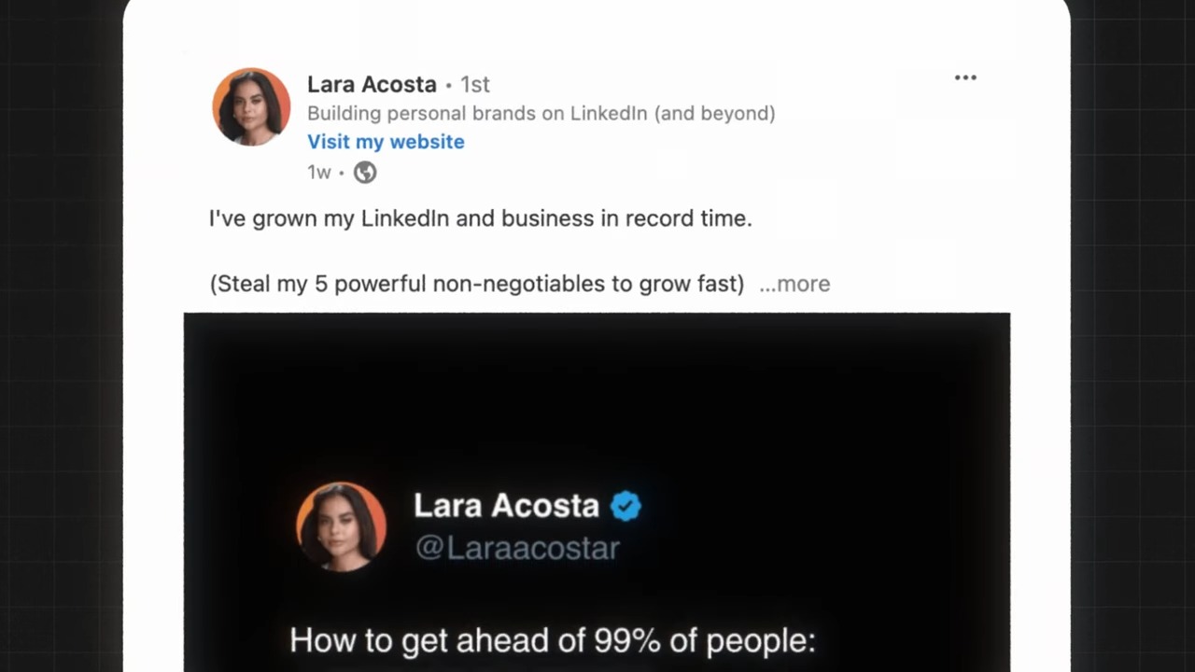
Task: Click the circular avatar inside the black image
Action: click(341, 526)
